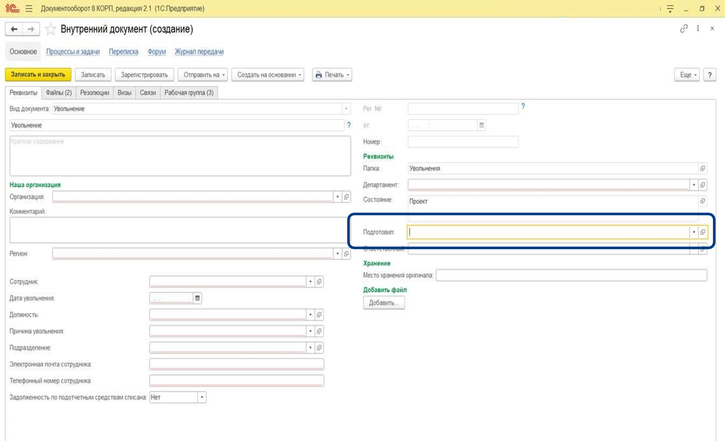
Task: Click the Номер input field
Action: [x=463, y=142]
